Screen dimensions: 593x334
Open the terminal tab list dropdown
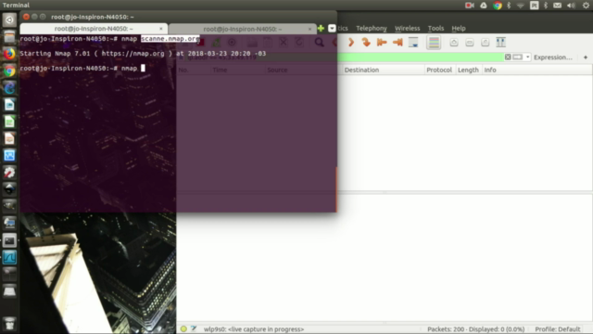(x=332, y=29)
